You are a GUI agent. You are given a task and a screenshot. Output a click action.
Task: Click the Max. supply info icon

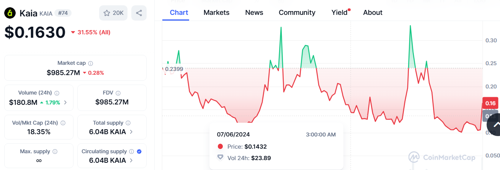click(x=55, y=152)
